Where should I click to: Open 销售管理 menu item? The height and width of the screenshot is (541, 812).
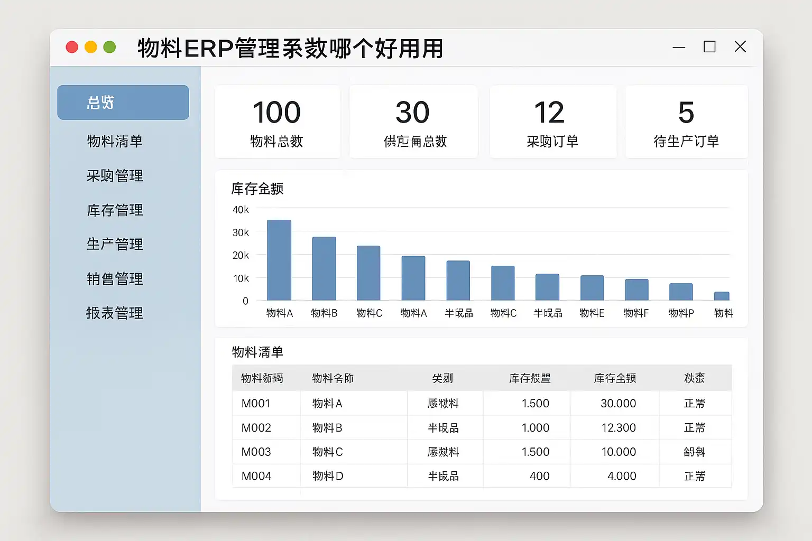pyautogui.click(x=115, y=279)
